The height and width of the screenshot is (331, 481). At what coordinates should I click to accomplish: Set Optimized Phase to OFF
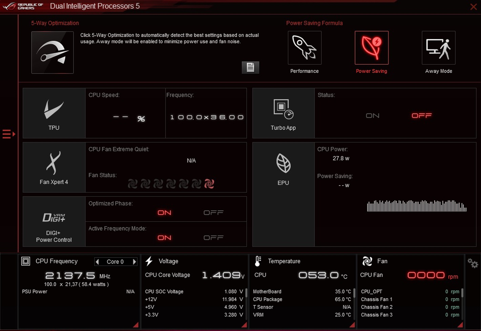[x=213, y=213]
